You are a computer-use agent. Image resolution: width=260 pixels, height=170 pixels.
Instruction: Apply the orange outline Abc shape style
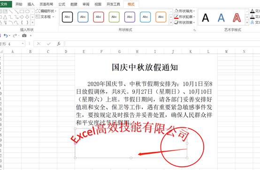click(161, 17)
